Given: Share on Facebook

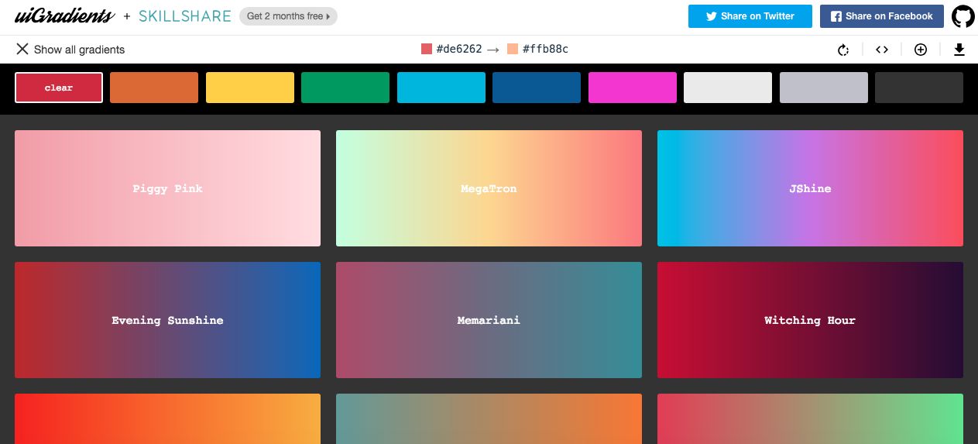Looking at the screenshot, I should 881,16.
